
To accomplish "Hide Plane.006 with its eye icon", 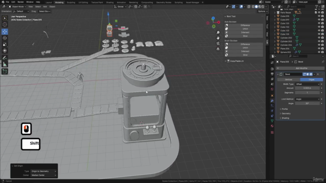I will tap(319, 48).
